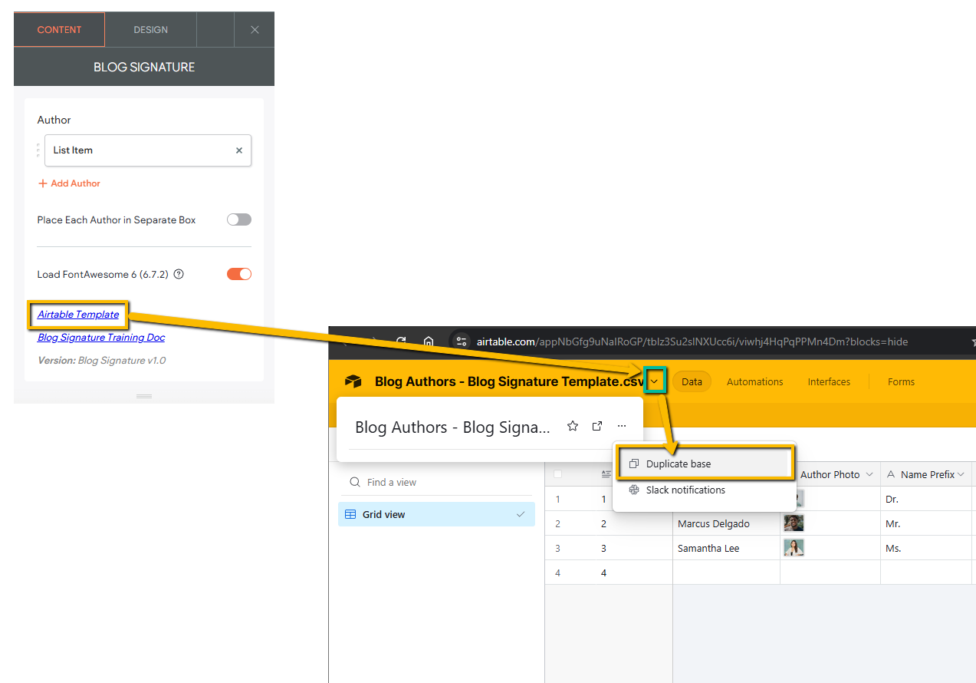Click the resize grip under the Blog Signature panel
The image size is (976, 683).
[144, 396]
